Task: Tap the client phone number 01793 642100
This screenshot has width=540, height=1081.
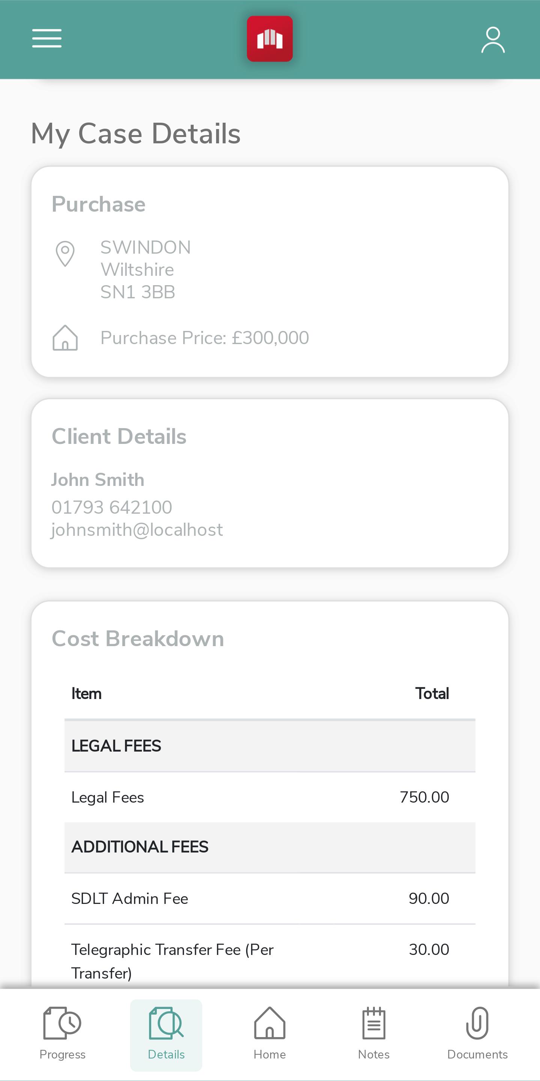Action: 111,507
